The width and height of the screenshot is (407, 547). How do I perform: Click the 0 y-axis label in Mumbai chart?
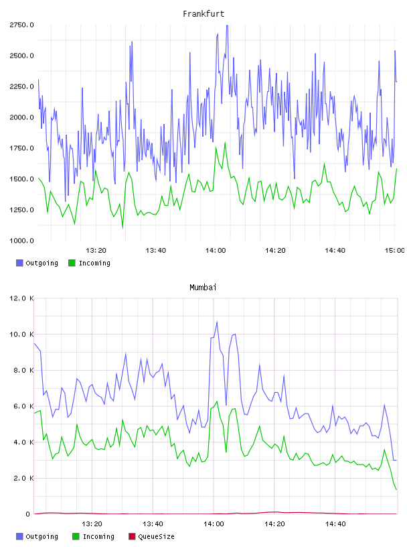[27, 514]
